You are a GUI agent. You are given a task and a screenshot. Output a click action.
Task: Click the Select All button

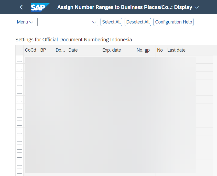tap(111, 22)
